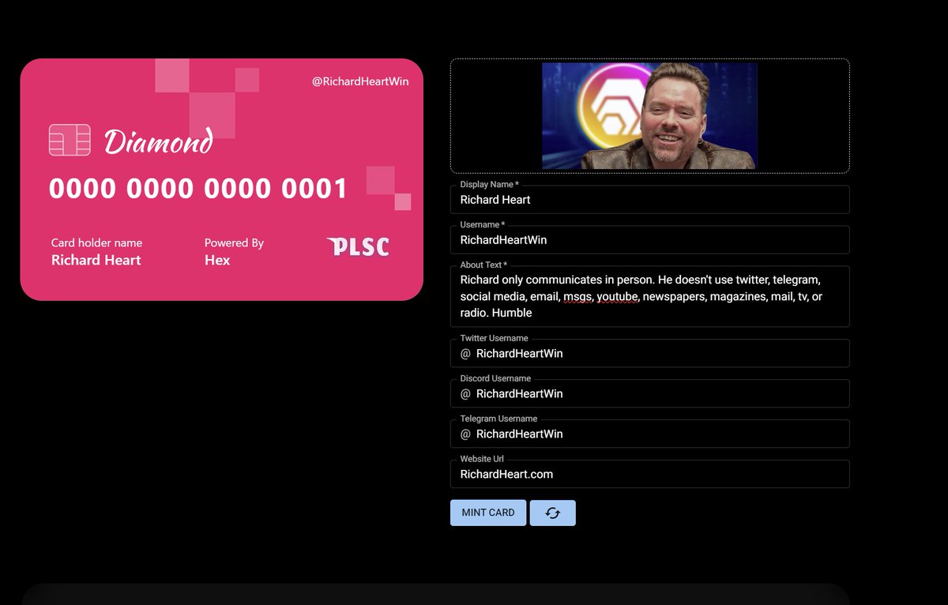
Task: Click the @ symbol in Telegram field
Action: click(465, 434)
